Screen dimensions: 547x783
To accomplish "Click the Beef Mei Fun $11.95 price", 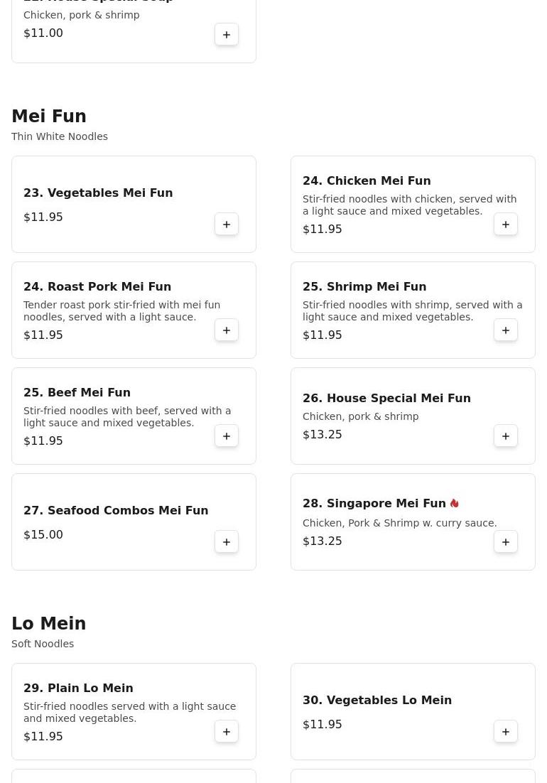I will [x=43, y=441].
